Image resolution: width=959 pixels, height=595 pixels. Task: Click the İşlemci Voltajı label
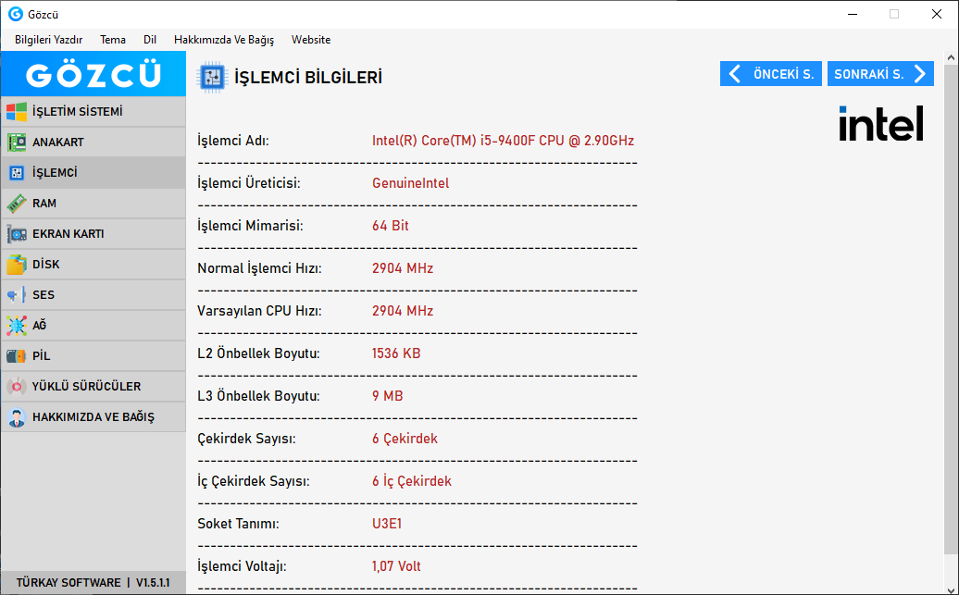click(242, 566)
